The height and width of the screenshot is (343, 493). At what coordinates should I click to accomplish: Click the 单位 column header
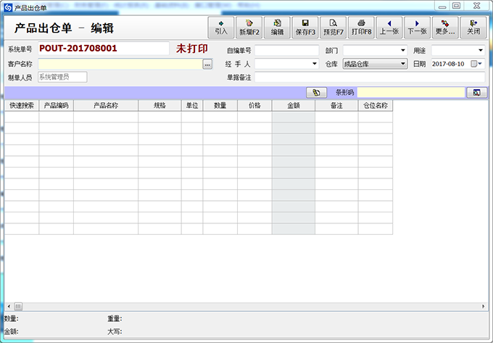(x=192, y=106)
